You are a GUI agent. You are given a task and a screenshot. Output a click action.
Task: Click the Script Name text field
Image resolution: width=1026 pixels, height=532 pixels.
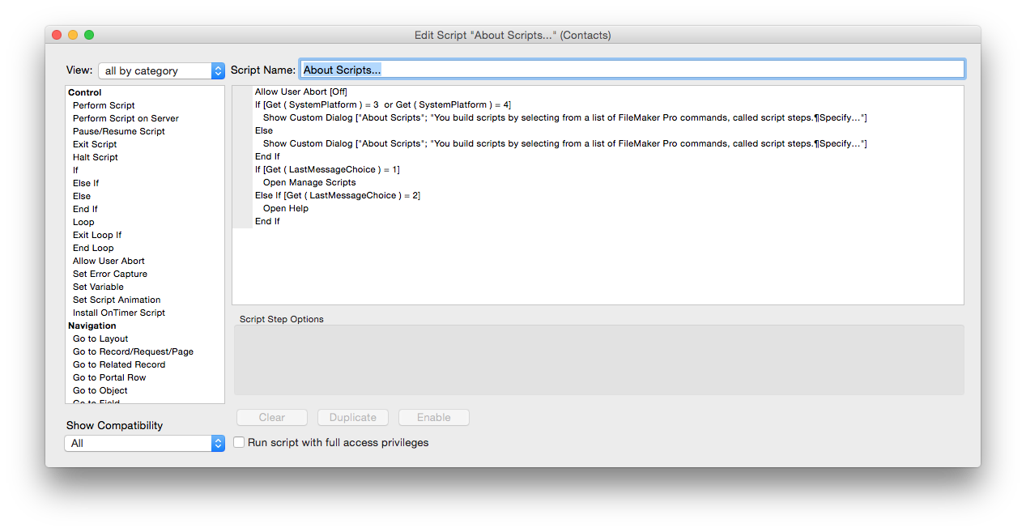click(x=632, y=70)
